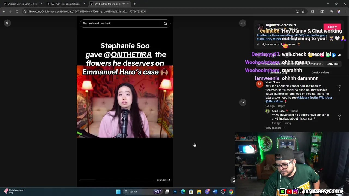
Task: Reload the current page
Action: click(17, 11)
